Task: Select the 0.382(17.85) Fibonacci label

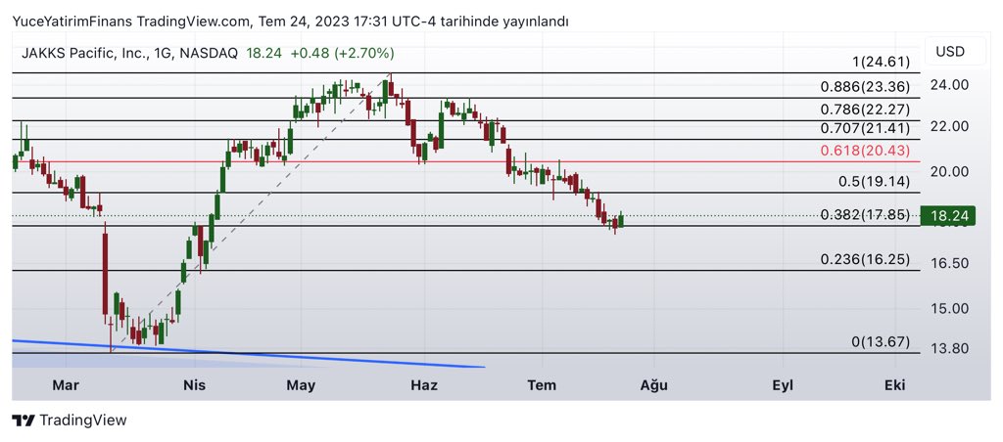Action: click(x=866, y=214)
